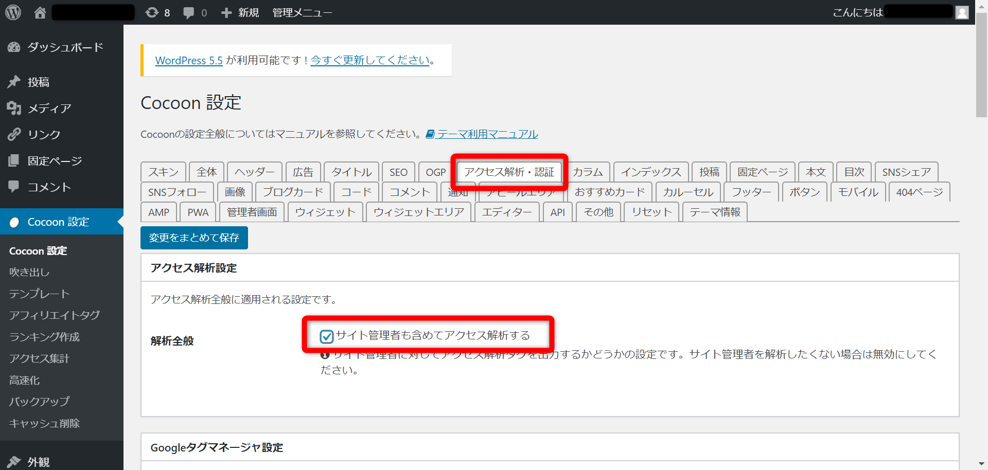The image size is (988, 470).
Task: Open the アクセス解析・認証 tab
Action: pyautogui.click(x=509, y=172)
